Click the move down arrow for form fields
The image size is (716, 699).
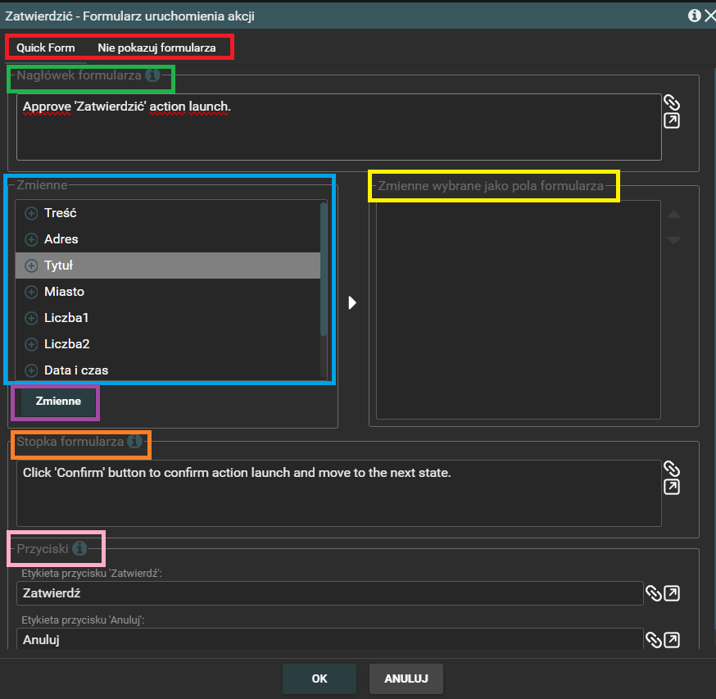(x=673, y=240)
